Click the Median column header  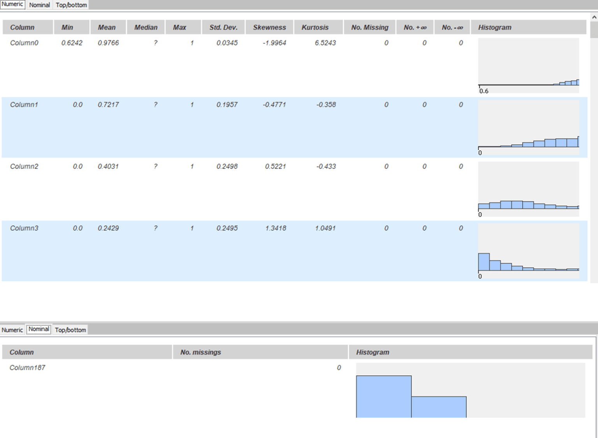tap(146, 27)
